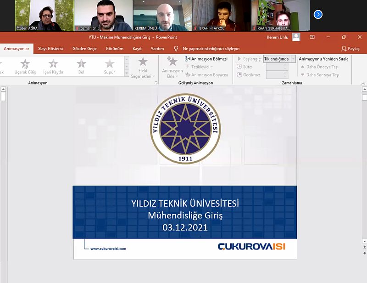Click the Gecikme delay field
This screenshot has height=283, width=367.
[x=277, y=75]
